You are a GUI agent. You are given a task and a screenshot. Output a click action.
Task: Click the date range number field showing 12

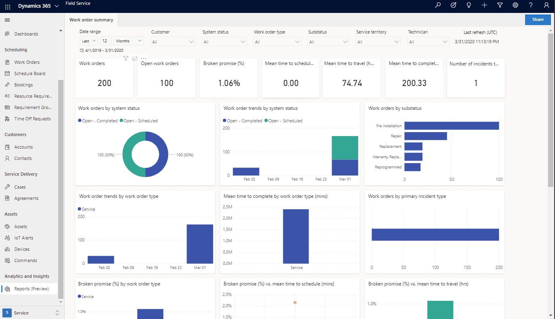[106, 41]
